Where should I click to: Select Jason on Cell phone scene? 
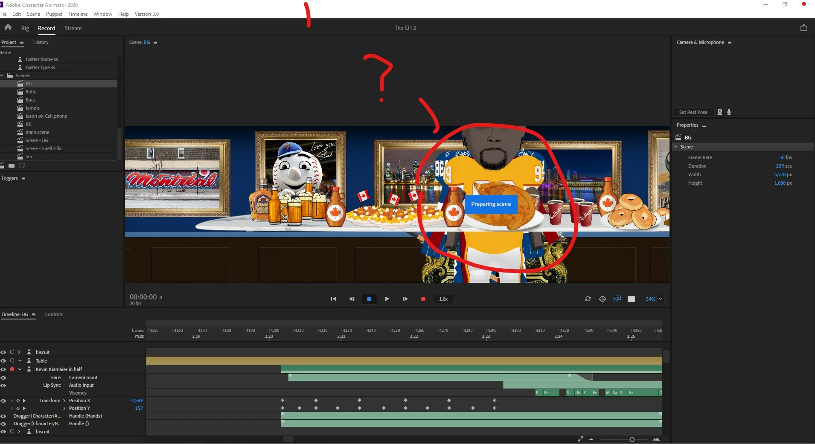point(46,116)
